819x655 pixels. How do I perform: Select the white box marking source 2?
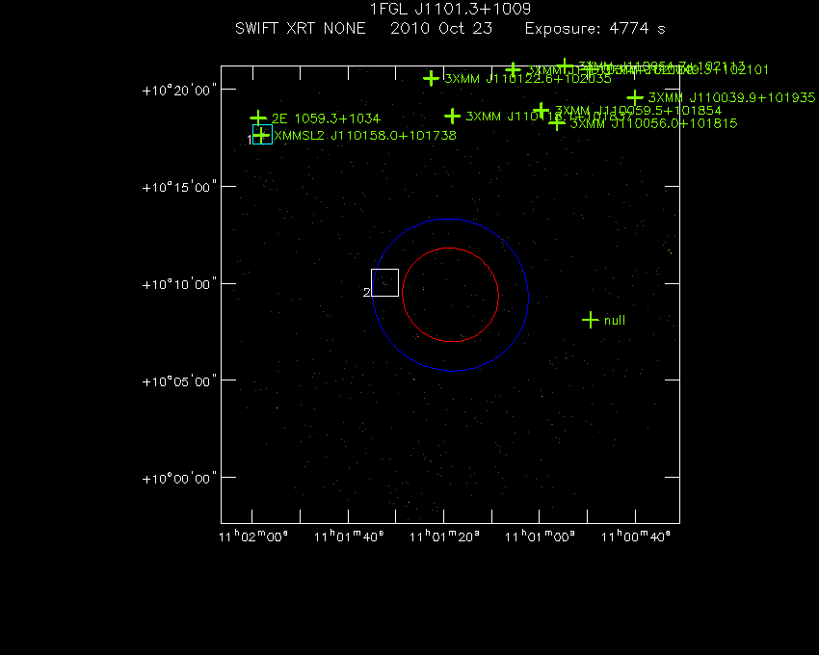pos(385,282)
